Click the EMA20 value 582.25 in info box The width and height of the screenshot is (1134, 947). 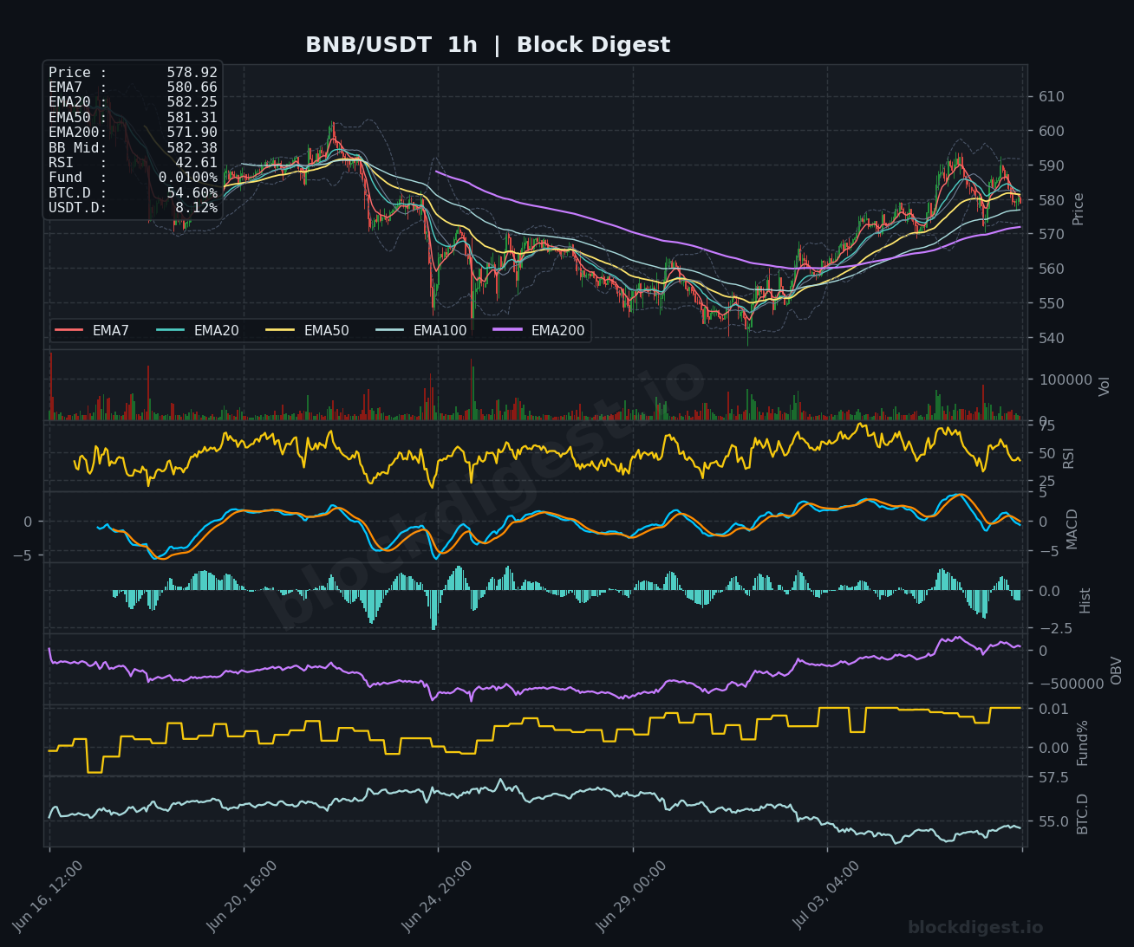coord(192,102)
